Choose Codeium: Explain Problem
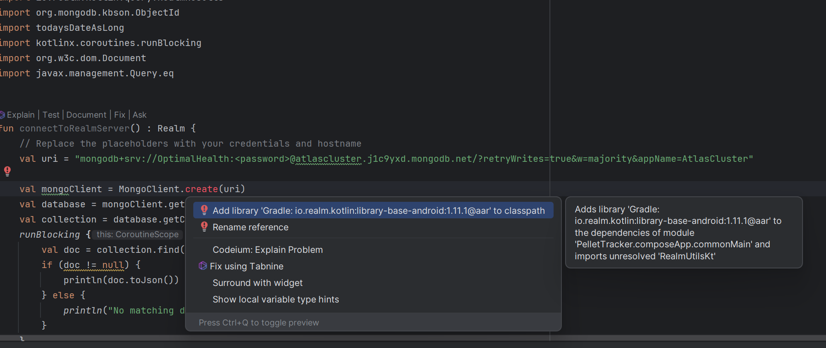826x348 pixels. pyautogui.click(x=267, y=250)
